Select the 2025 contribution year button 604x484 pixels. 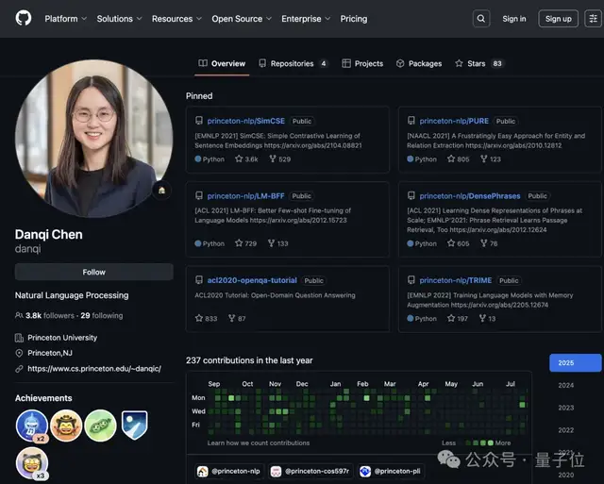point(575,363)
